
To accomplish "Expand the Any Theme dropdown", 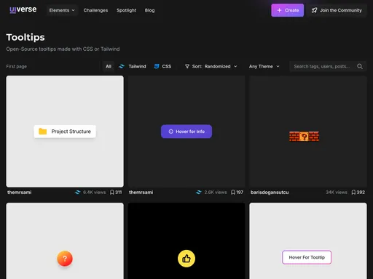I will pyautogui.click(x=264, y=66).
